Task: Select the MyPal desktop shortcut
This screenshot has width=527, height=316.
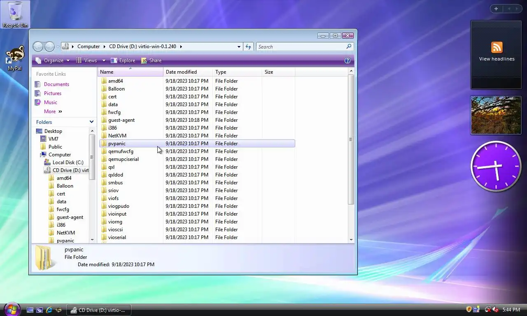Action: click(x=15, y=58)
